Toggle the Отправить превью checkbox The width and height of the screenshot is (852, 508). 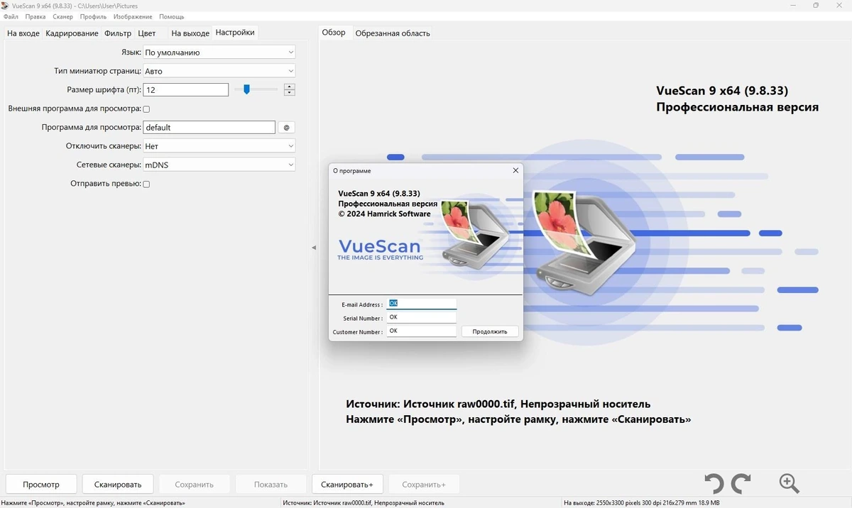pyautogui.click(x=146, y=184)
